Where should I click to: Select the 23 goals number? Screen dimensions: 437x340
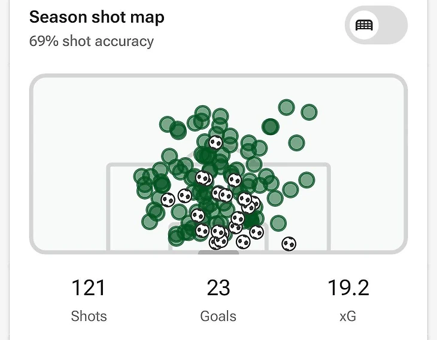click(x=218, y=288)
